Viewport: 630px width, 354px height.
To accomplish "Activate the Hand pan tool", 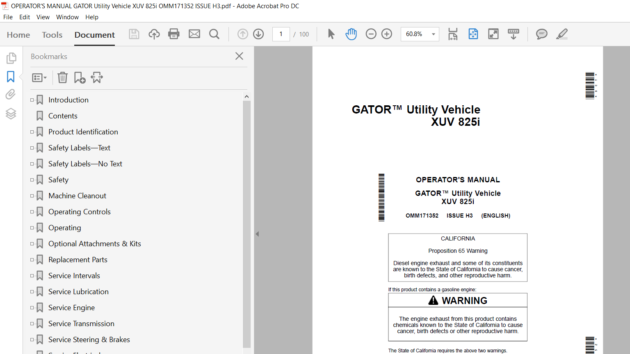I will [x=351, y=34].
